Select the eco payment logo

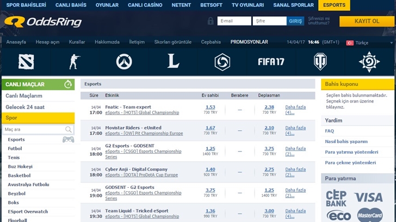[339, 215]
